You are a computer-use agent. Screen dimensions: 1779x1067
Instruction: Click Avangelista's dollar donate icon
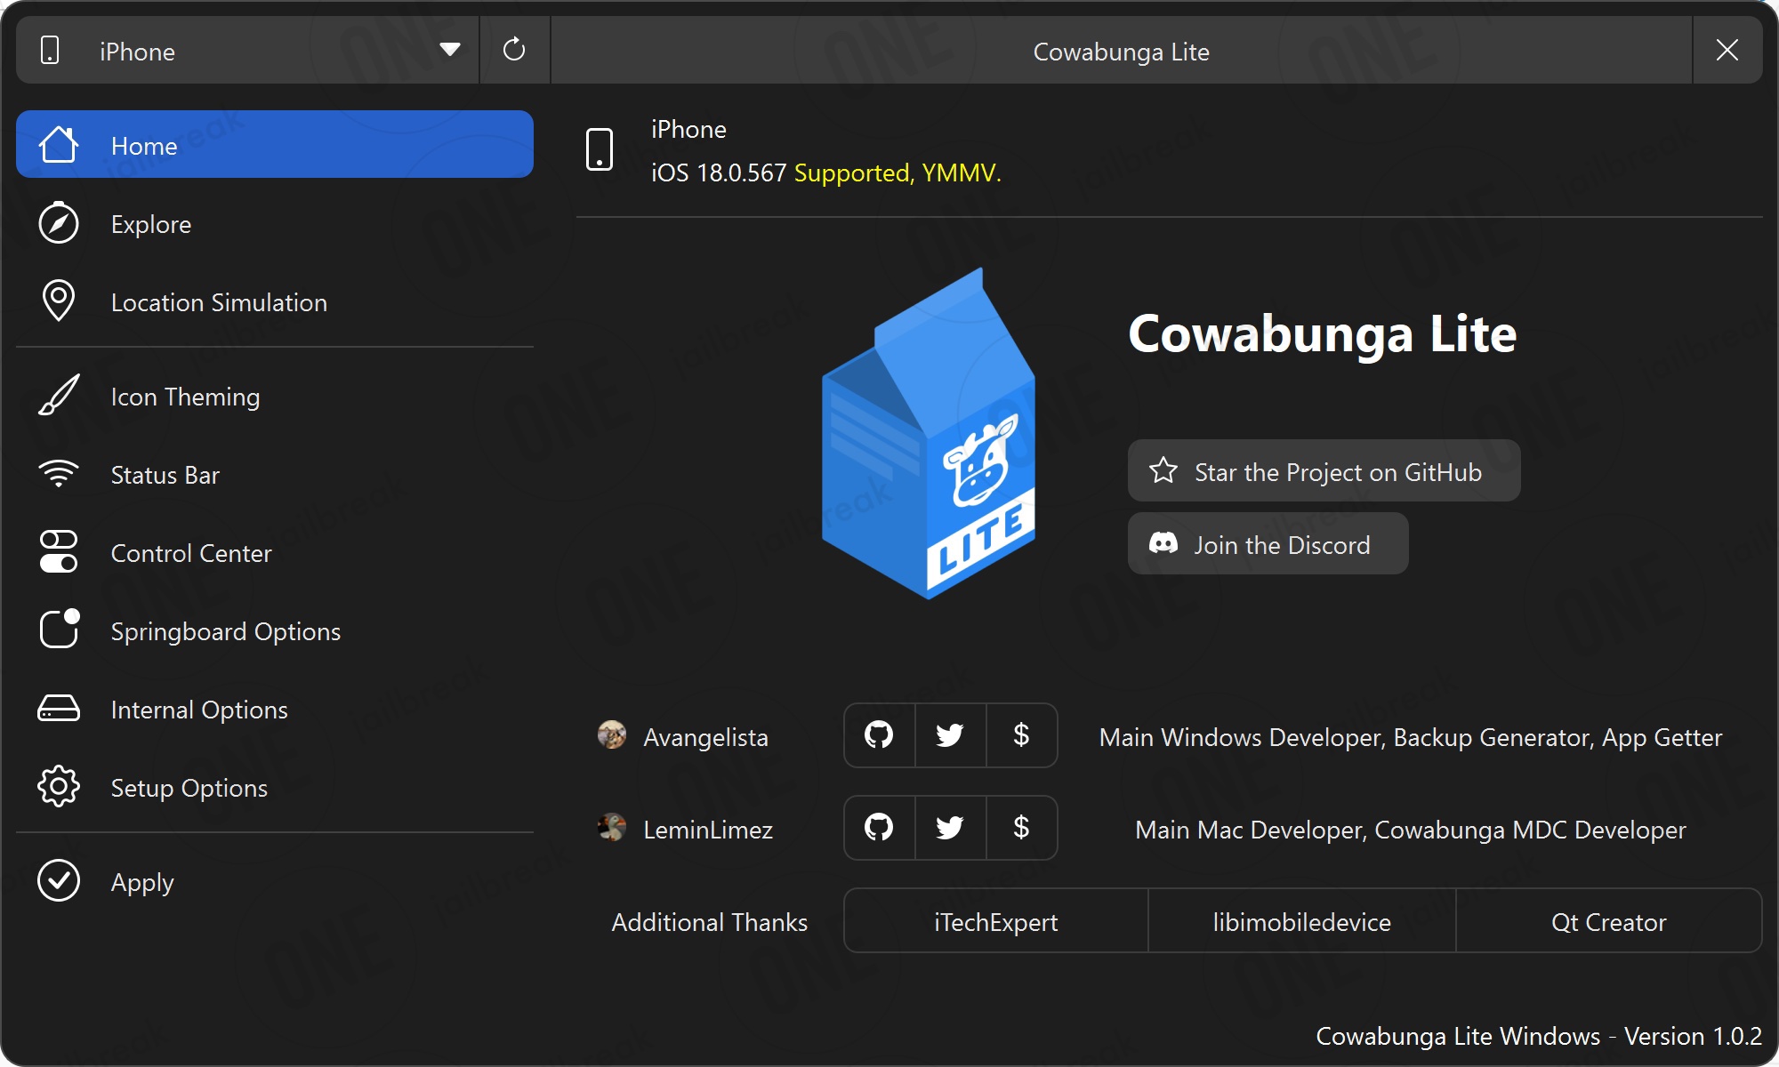(1021, 735)
